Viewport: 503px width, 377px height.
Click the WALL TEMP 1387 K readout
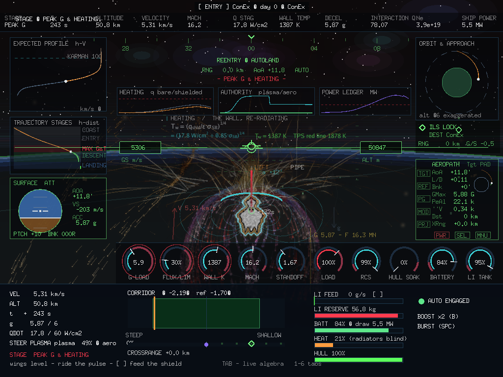point(295,21)
